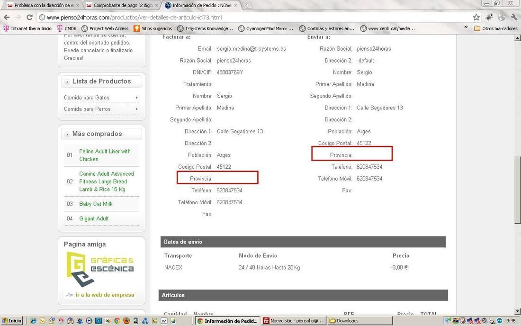Launch Windows Media Player from quick launch

tap(89, 321)
